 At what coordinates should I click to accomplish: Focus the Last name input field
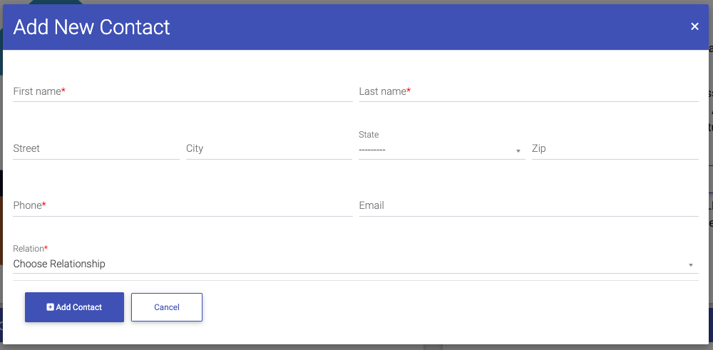coord(528,92)
